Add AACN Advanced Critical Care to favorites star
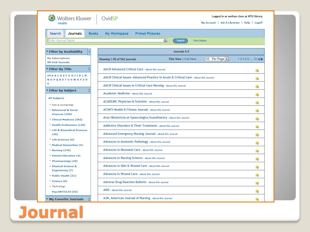This screenshot has width=310, height=232. [x=257, y=70]
